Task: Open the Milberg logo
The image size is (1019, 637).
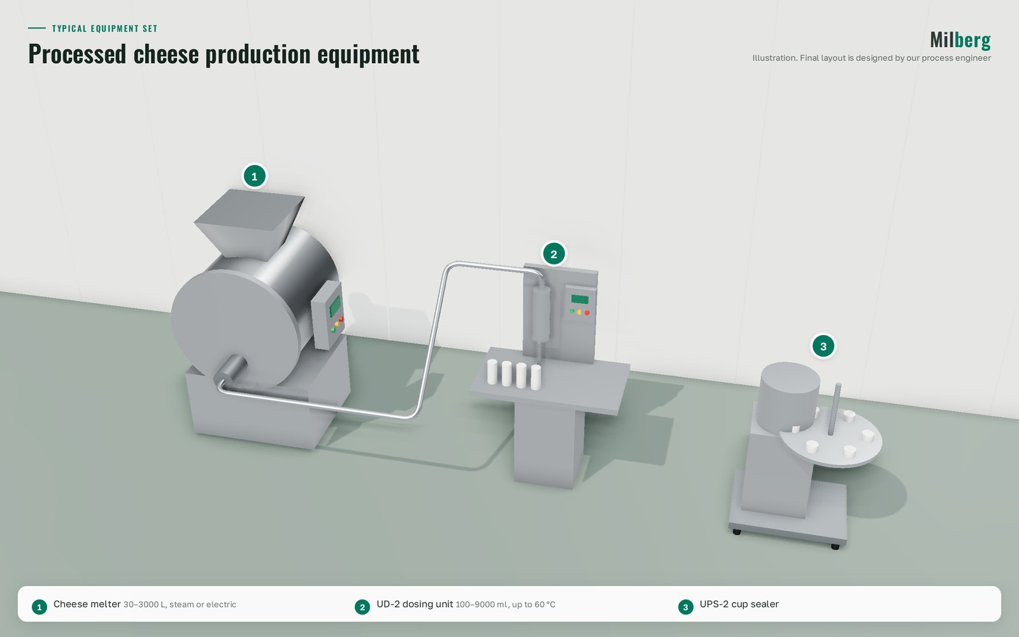Action: [x=960, y=40]
